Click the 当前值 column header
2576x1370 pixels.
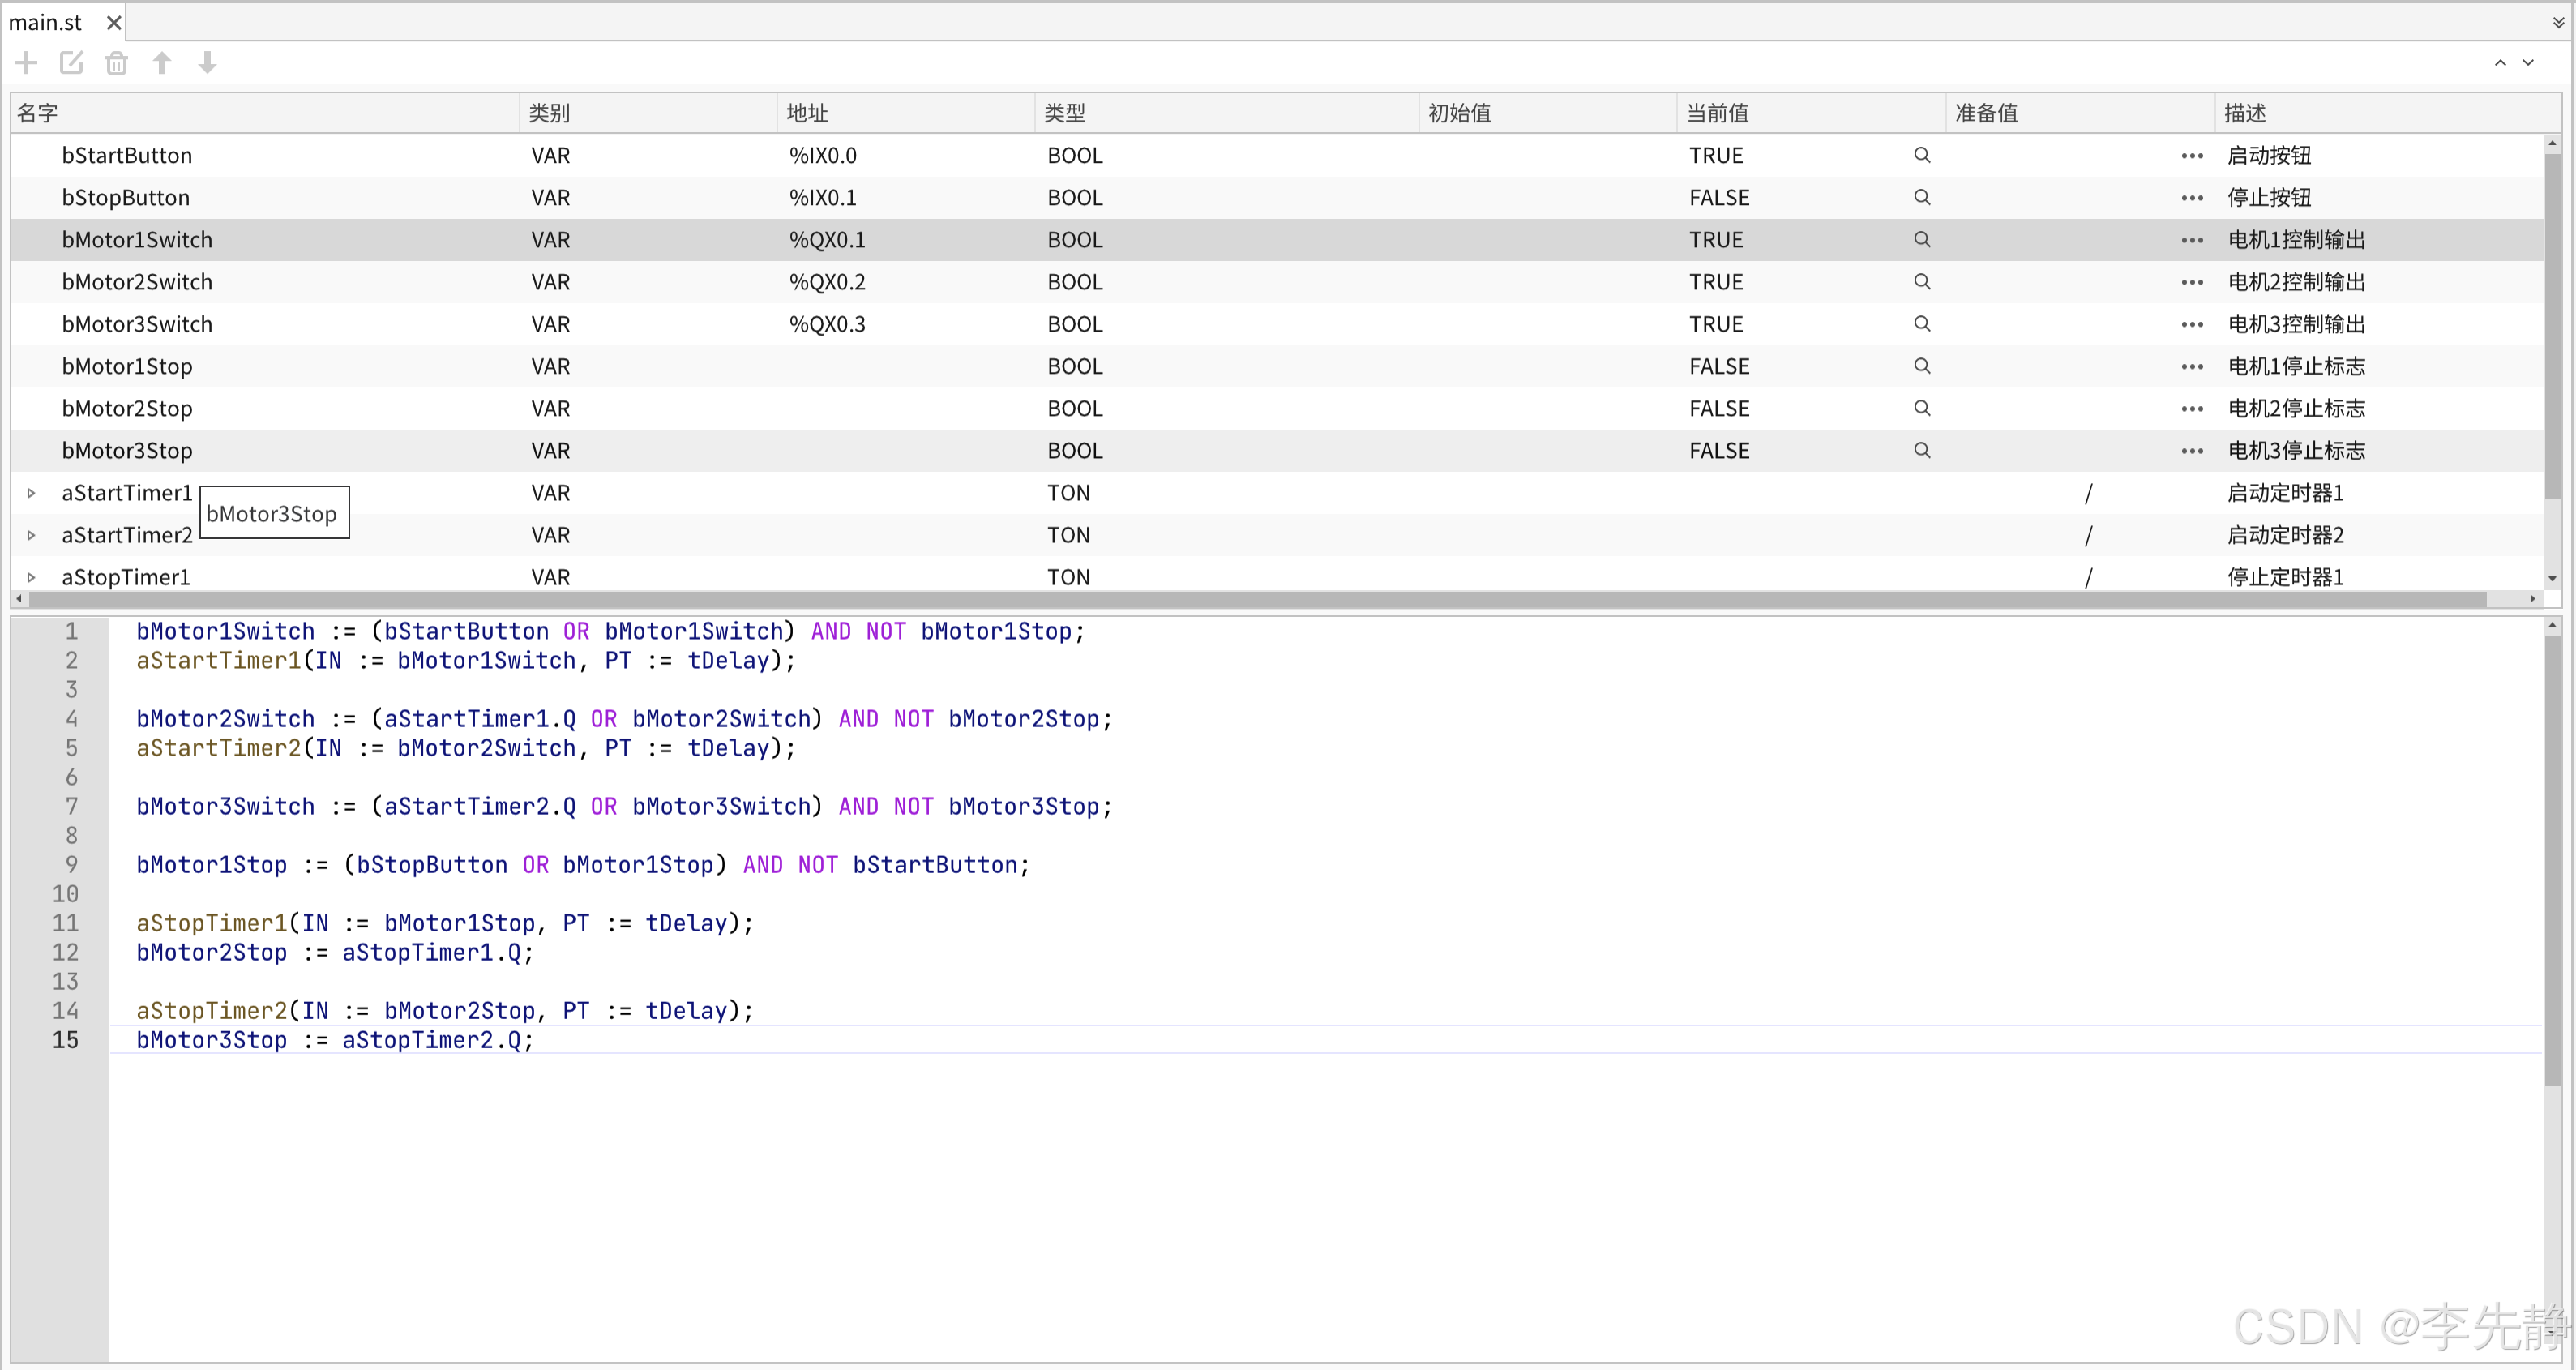click(1717, 113)
